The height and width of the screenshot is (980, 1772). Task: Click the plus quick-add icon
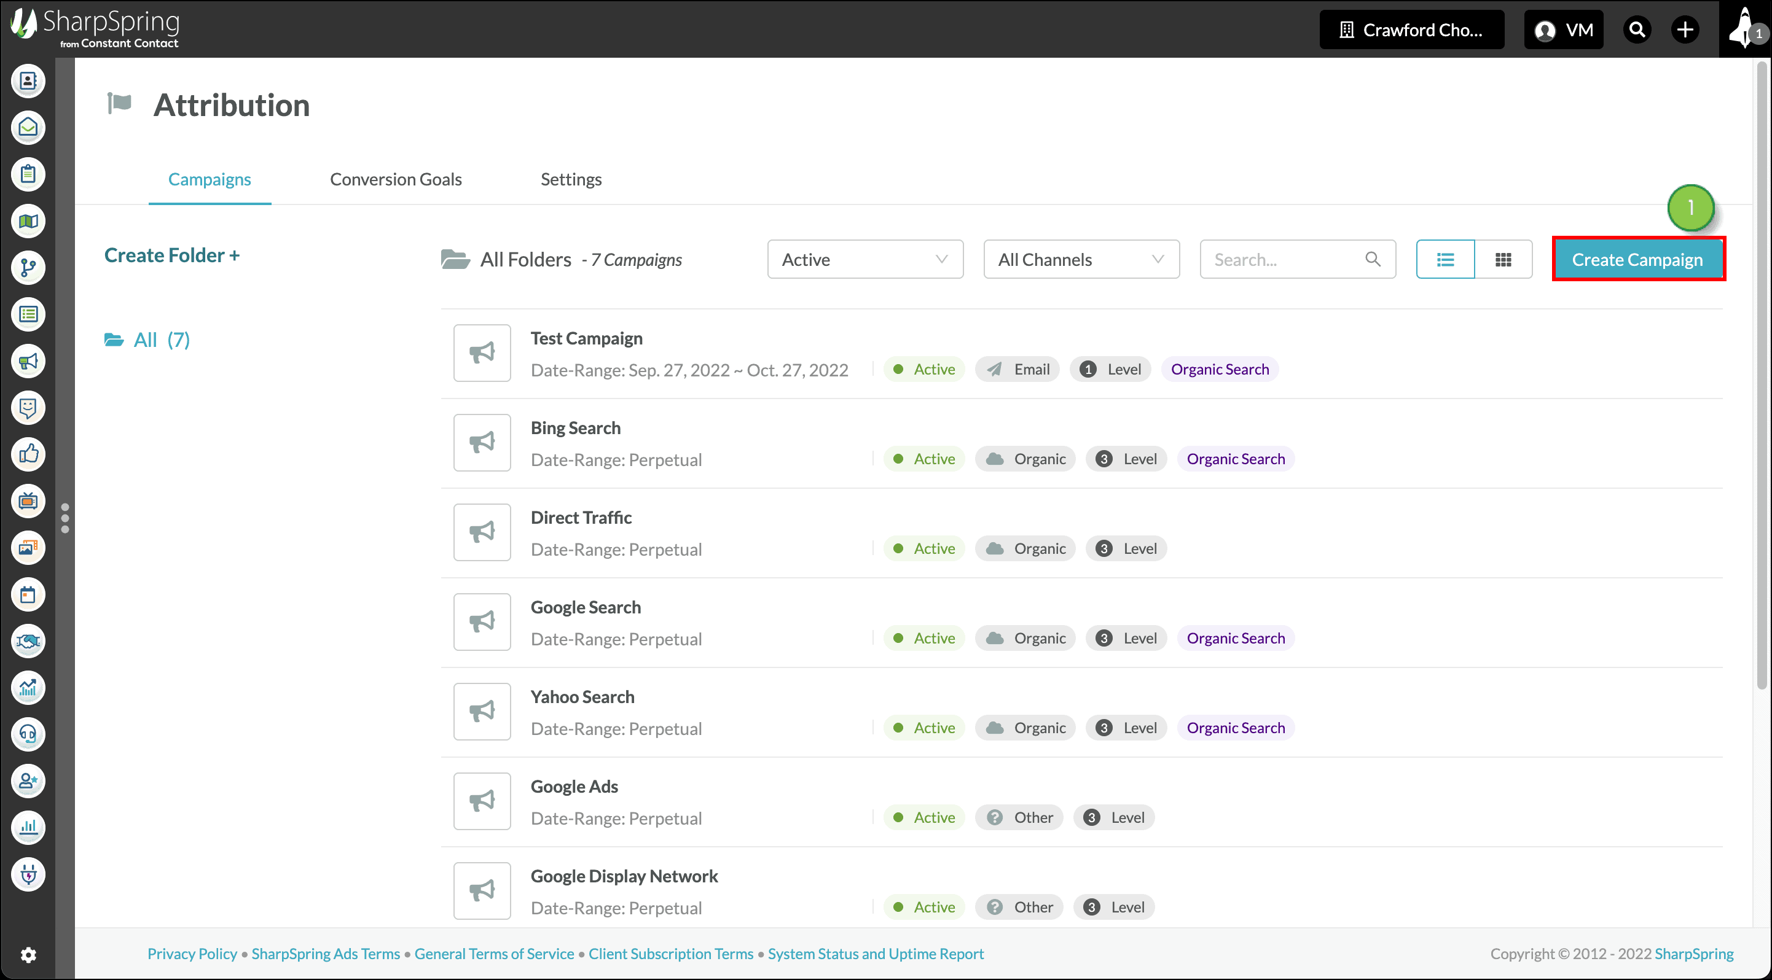click(1685, 29)
